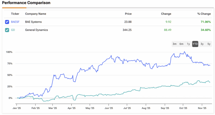This screenshot has width=215, height=115.
Task: Open the BAESF ticker link
Action: point(15,22)
